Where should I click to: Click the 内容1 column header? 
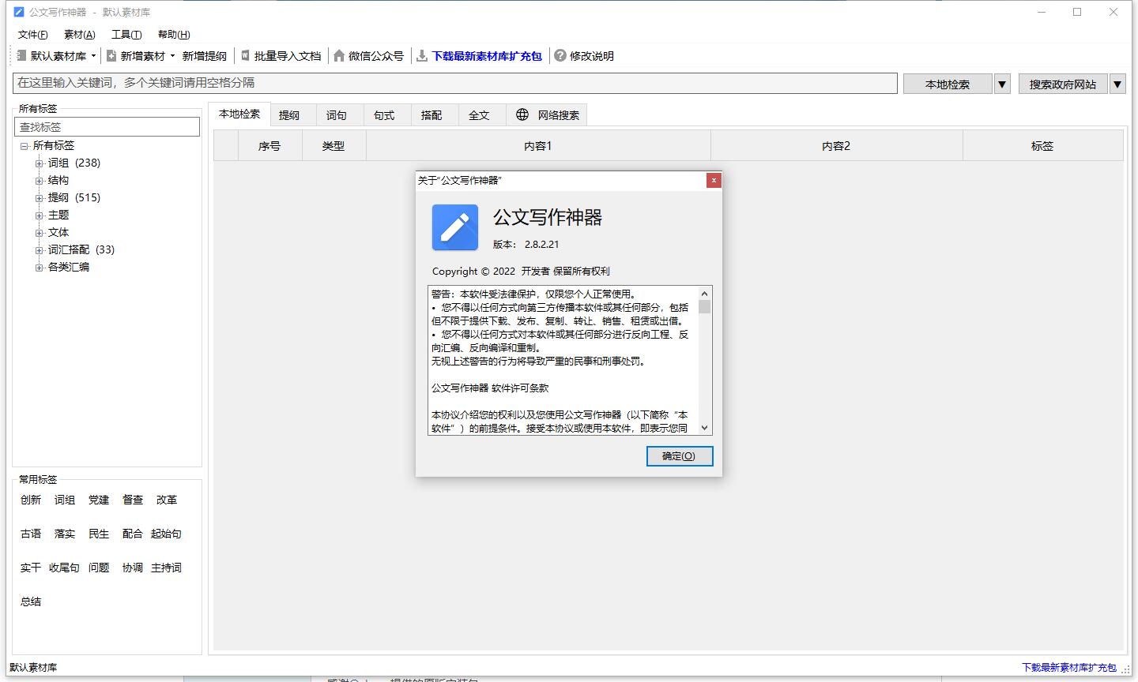pos(538,146)
